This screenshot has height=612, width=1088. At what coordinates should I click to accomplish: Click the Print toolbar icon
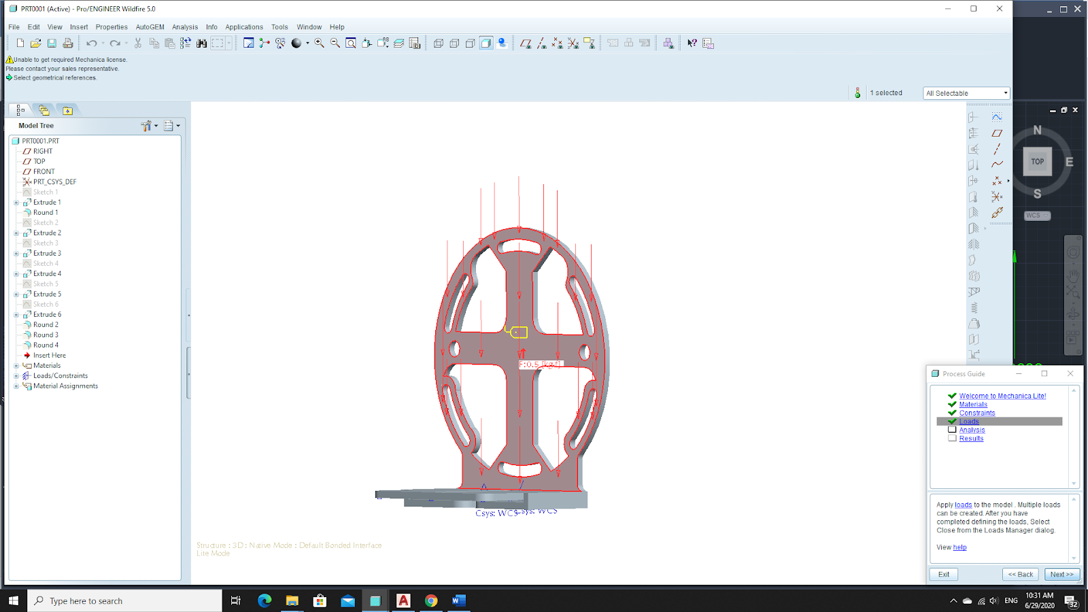[68, 44]
